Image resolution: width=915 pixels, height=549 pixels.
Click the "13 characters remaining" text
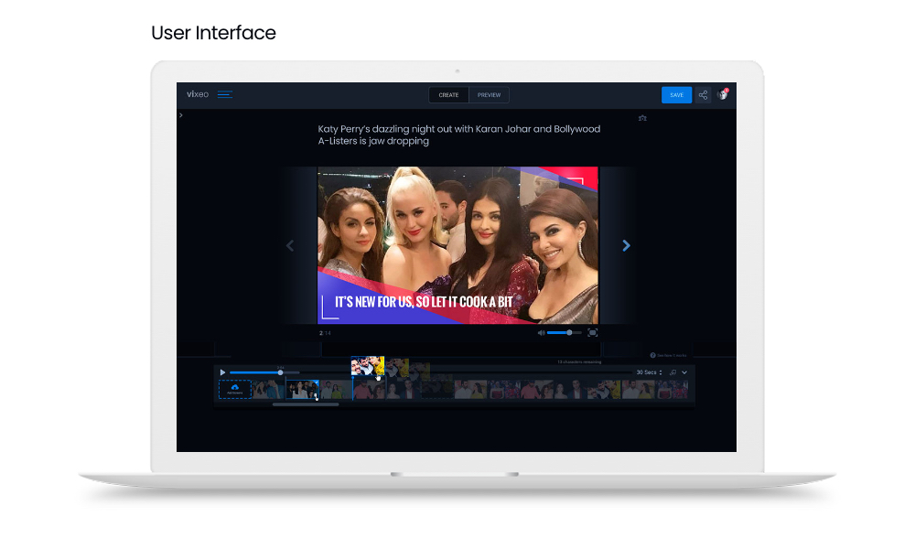579,362
